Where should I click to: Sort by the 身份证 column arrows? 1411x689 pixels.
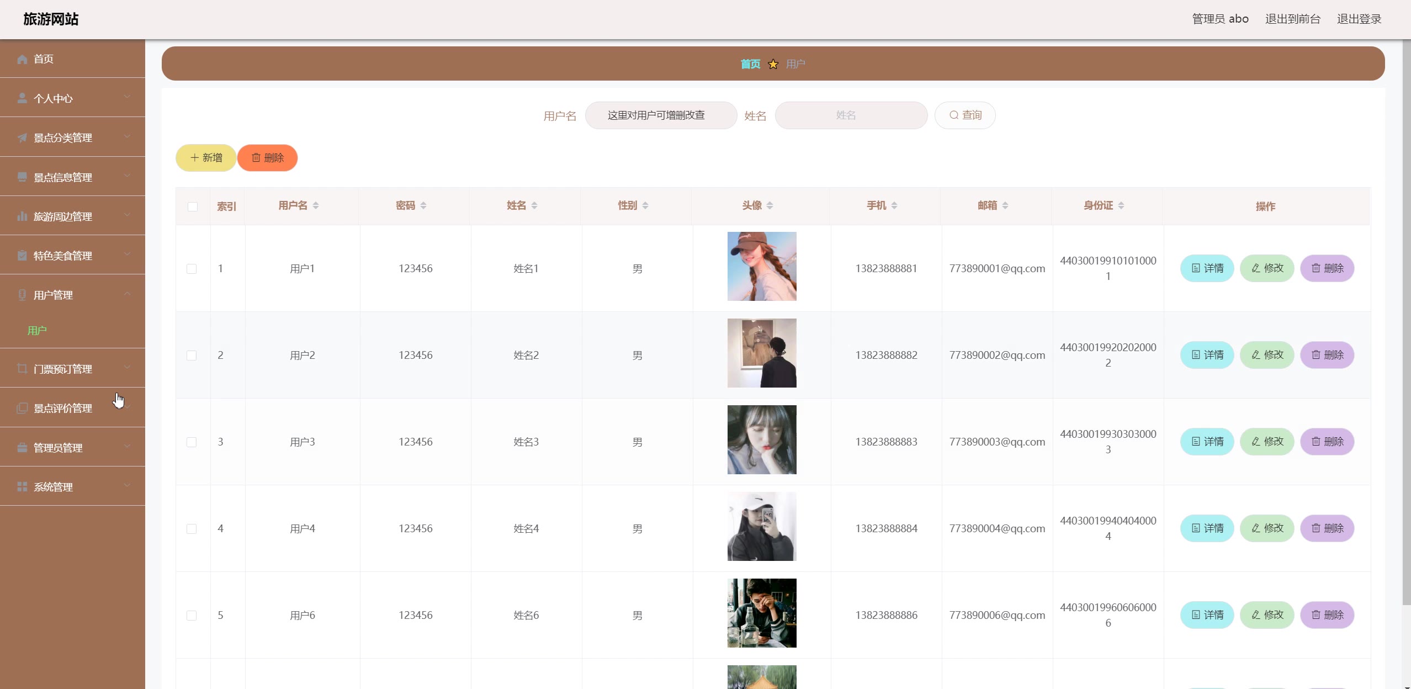1121,205
